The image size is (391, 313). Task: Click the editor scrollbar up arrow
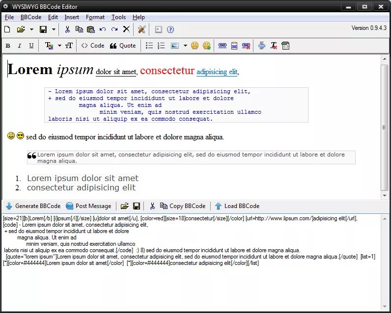click(384, 59)
